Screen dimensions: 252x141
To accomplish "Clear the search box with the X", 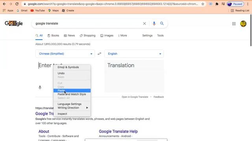I will point(145,23).
